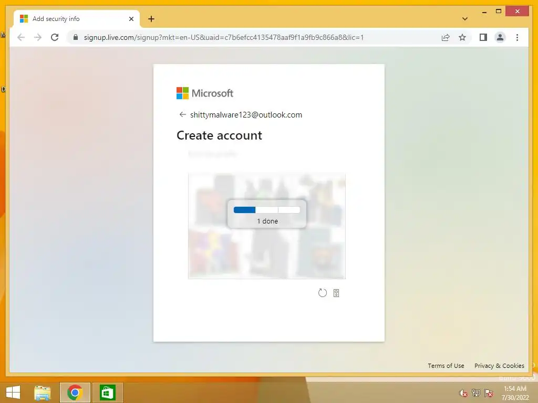
Task: Click the Create account heading
Action: pyautogui.click(x=219, y=135)
